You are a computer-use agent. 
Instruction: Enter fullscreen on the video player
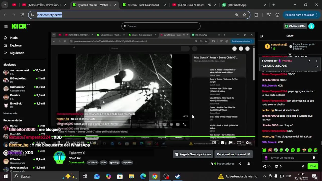[239, 143]
